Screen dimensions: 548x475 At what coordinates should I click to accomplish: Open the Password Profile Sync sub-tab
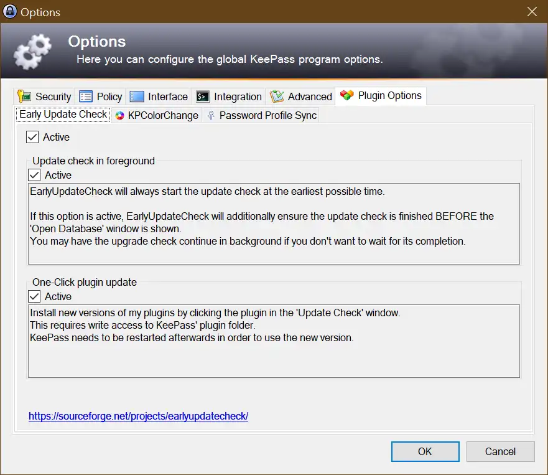(262, 115)
